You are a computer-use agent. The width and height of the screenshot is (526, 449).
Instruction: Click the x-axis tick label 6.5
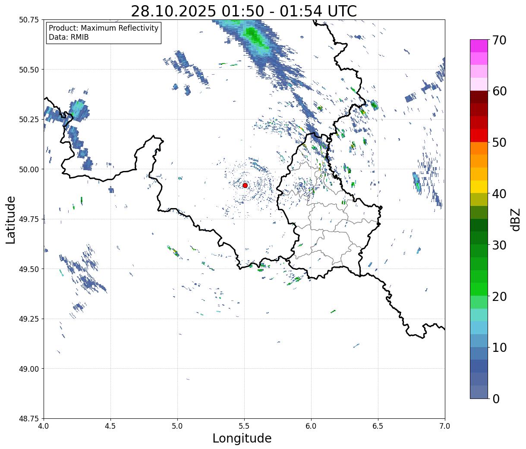[x=378, y=426]
